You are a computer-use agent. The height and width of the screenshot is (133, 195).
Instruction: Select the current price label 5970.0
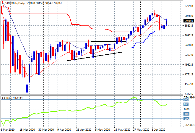click(x=189, y=21)
